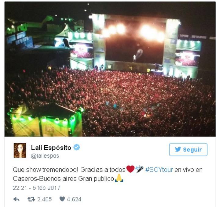Open the 22:21 - 5 feb 2017 timestamp
The width and height of the screenshot is (216, 207).
36,188
